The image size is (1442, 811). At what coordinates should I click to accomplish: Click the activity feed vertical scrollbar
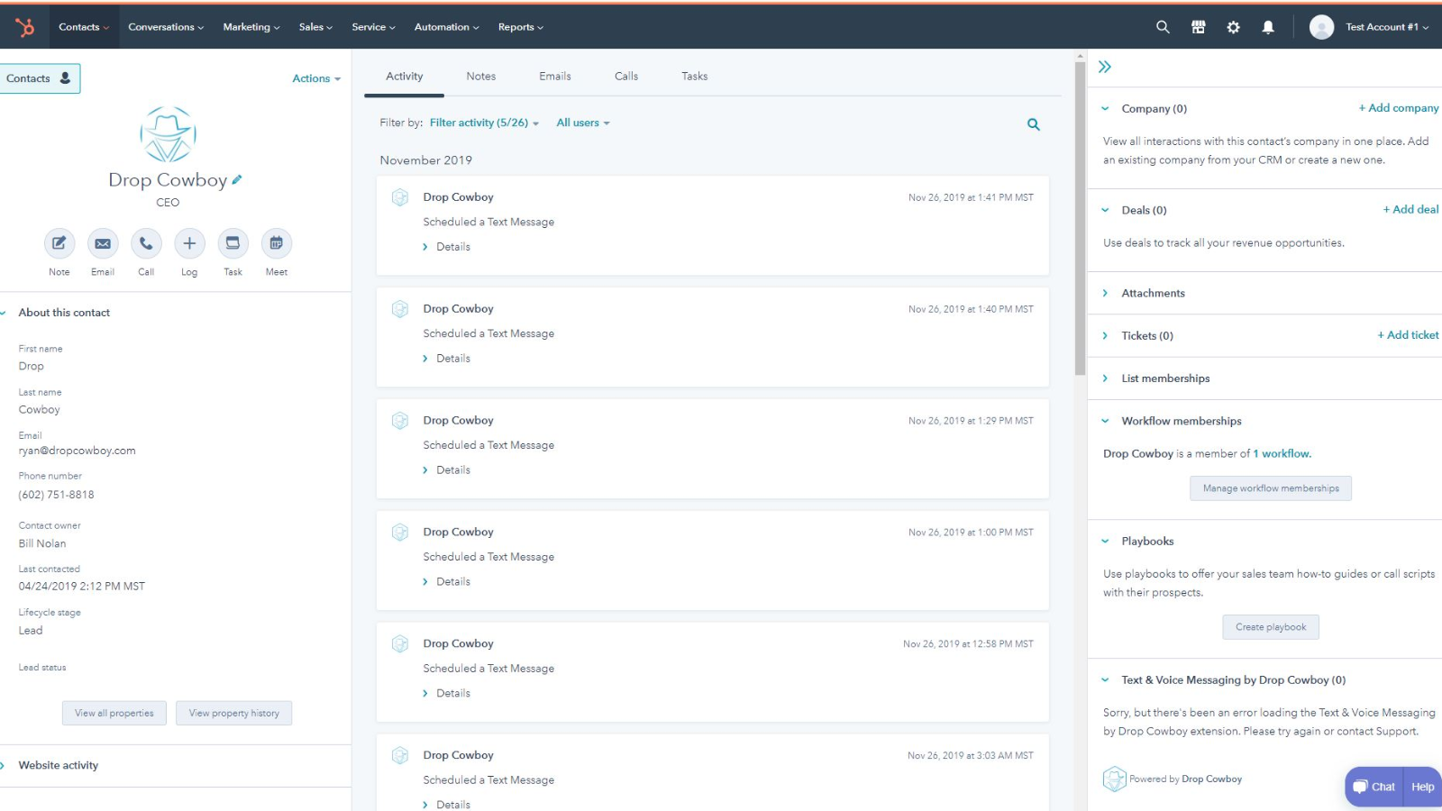click(1080, 216)
